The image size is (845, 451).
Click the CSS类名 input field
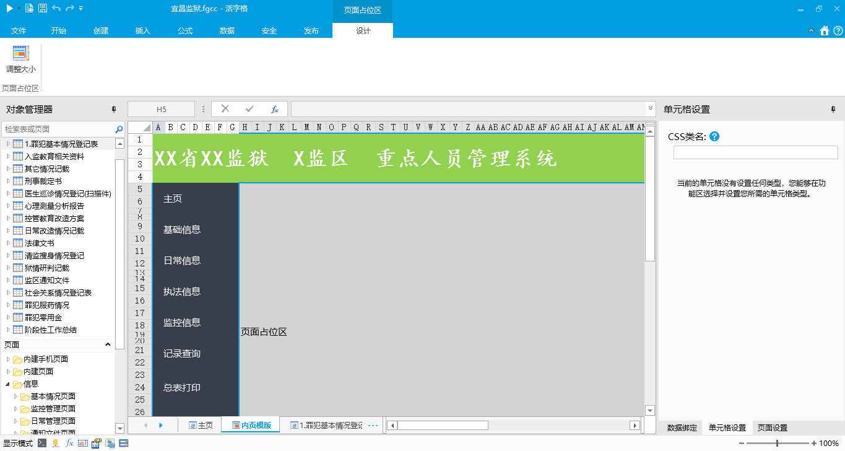[755, 152]
